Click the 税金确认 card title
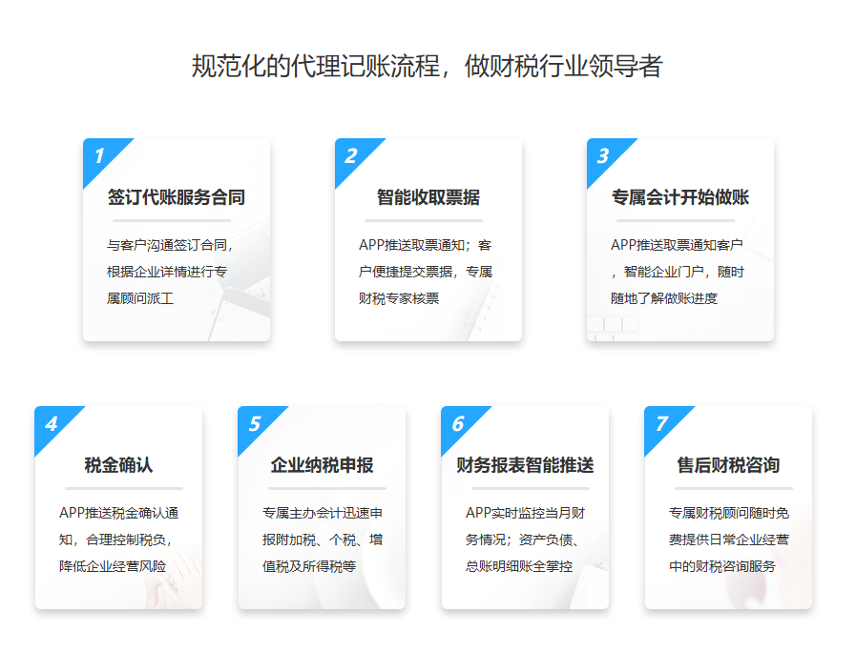 pyautogui.click(x=119, y=466)
